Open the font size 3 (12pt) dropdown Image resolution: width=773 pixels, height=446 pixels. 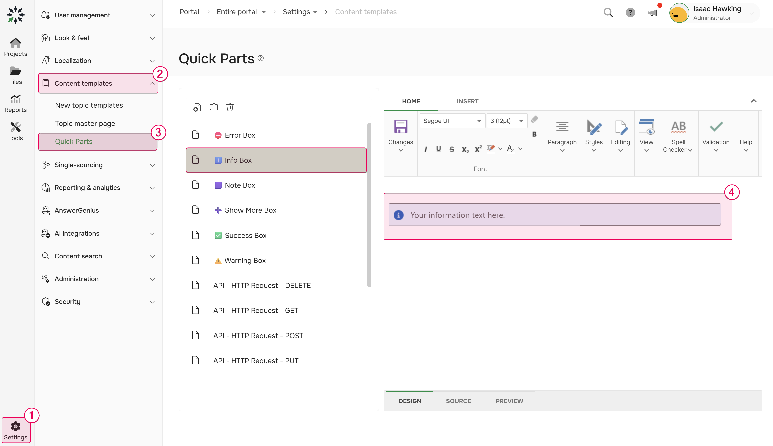[506, 121]
